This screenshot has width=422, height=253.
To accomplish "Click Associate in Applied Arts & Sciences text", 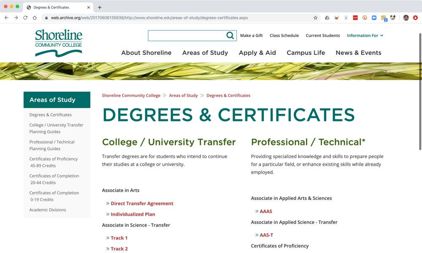I will [291, 198].
